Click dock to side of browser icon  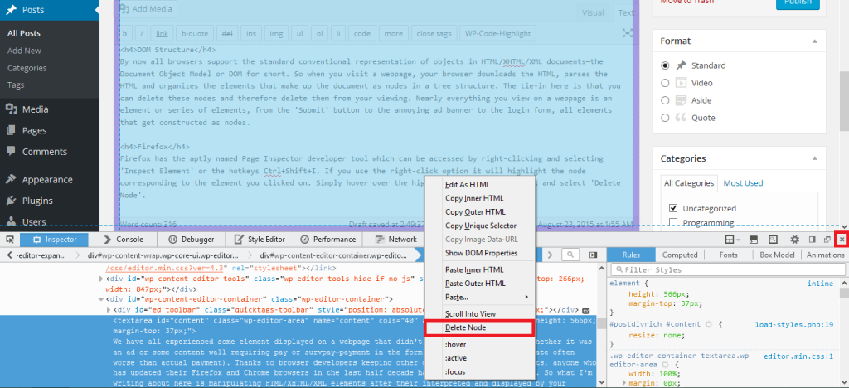tap(813, 240)
